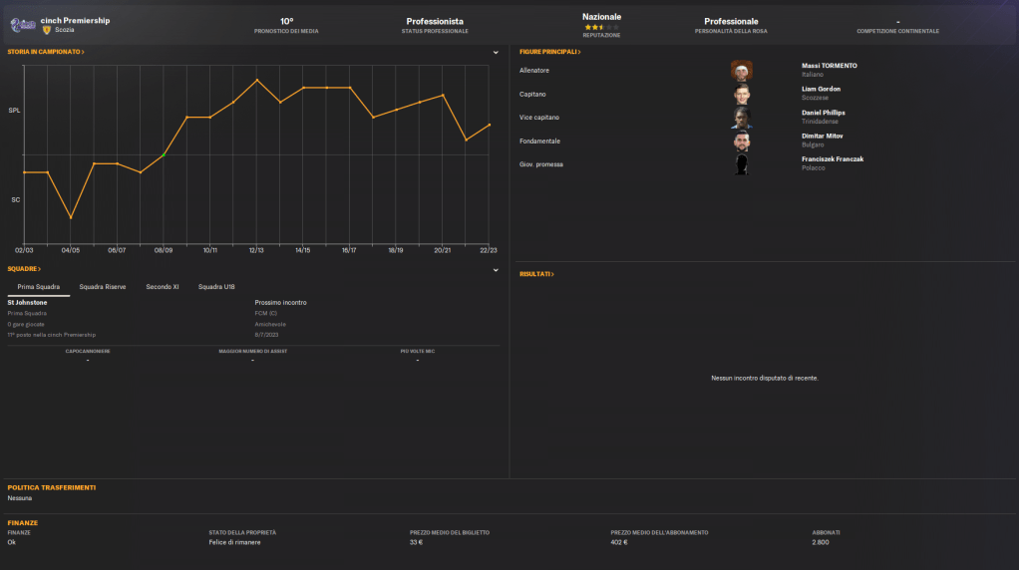
Task: Expand the Storia in Campionato panel chevron
Action: (496, 52)
